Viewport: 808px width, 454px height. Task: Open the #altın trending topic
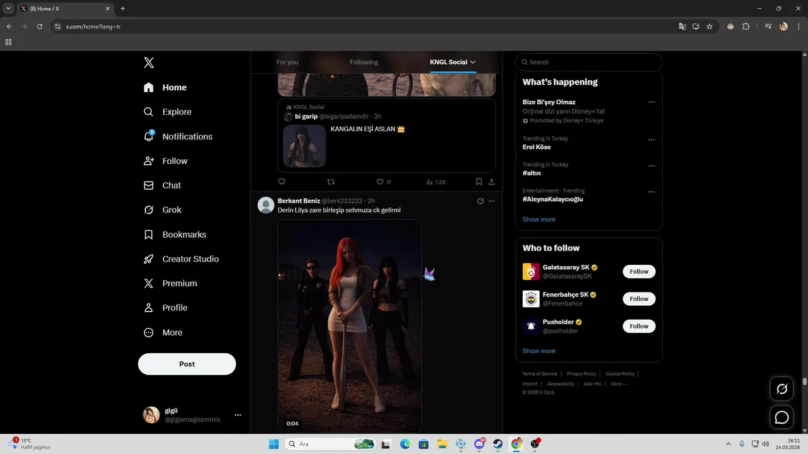point(532,173)
